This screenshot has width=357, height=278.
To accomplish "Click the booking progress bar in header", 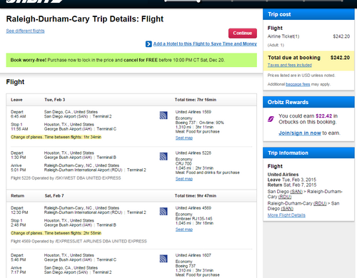I will point(253,1).
